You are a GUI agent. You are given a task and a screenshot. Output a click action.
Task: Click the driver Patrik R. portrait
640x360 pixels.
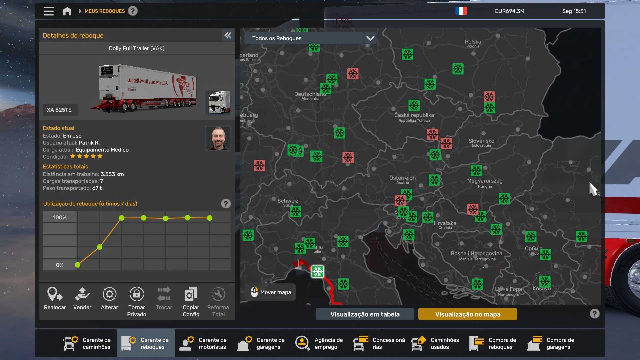click(x=218, y=138)
